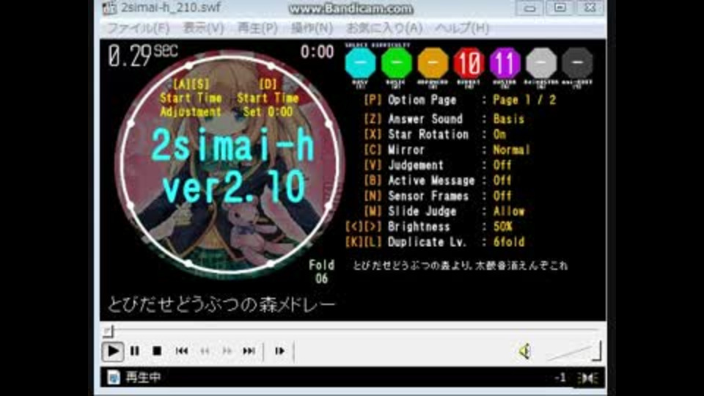Click the skip to next button
This screenshot has height=396, width=704.
249,351
